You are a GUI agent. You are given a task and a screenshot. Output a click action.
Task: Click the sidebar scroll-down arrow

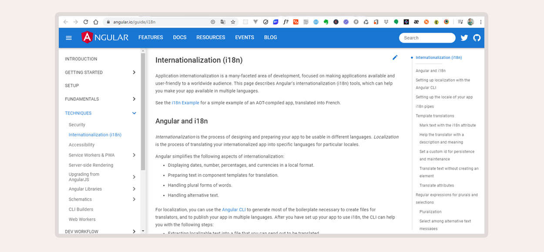point(143,231)
